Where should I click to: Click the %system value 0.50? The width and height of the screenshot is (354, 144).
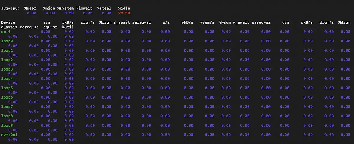click(x=69, y=13)
